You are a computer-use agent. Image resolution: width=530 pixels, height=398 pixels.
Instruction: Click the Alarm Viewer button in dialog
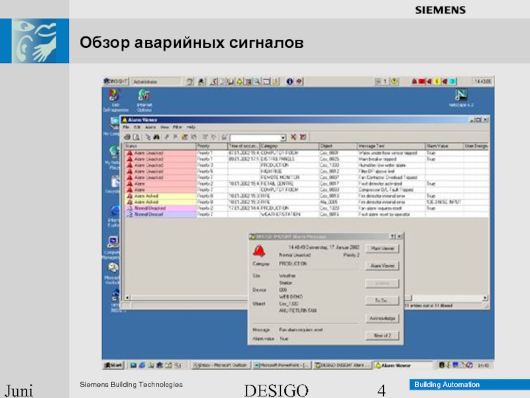382,266
